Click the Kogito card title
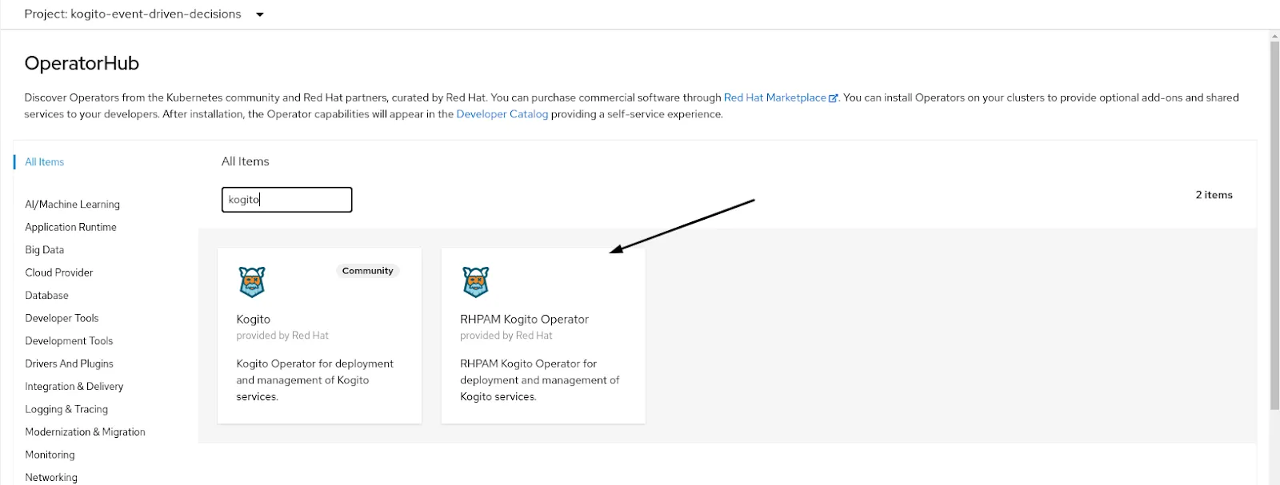Screen dimensions: 1280x485 253,319
